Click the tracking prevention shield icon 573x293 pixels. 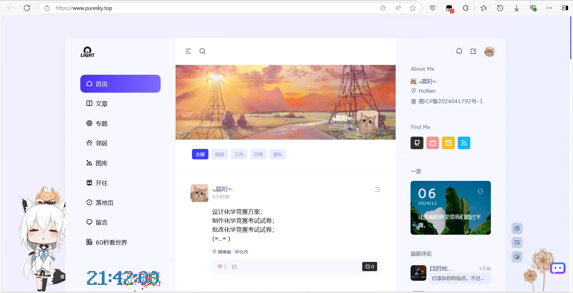(432, 8)
